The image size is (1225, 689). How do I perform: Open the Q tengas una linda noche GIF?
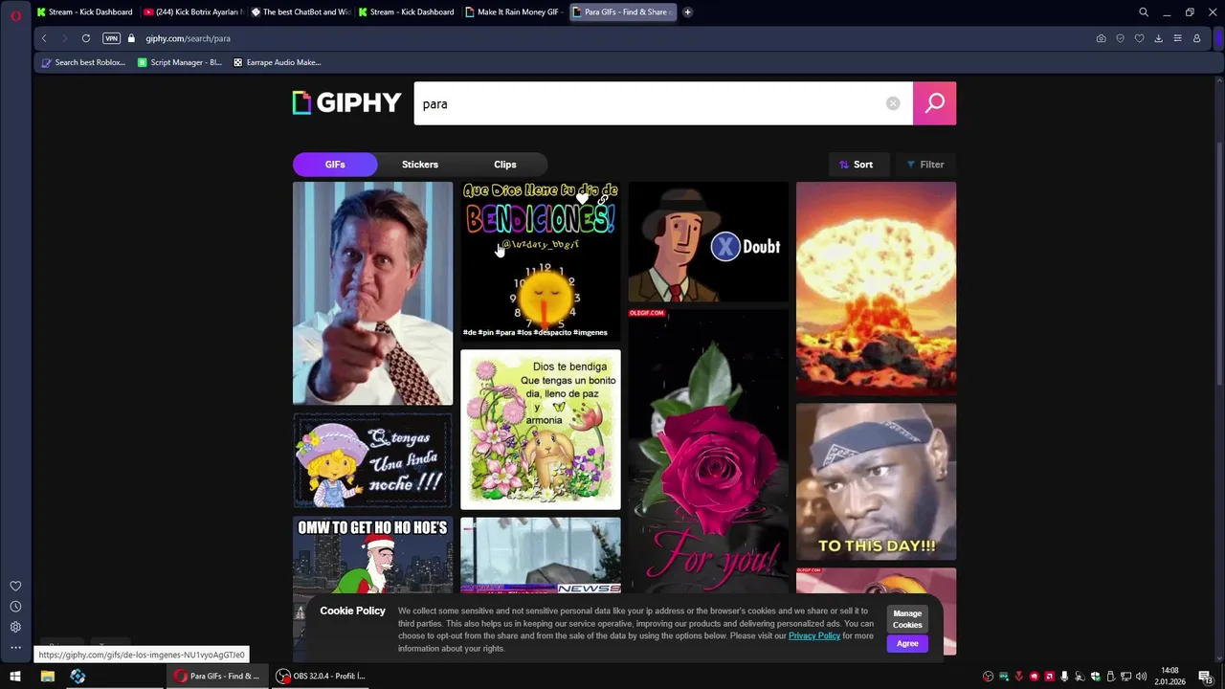pyautogui.click(x=372, y=461)
